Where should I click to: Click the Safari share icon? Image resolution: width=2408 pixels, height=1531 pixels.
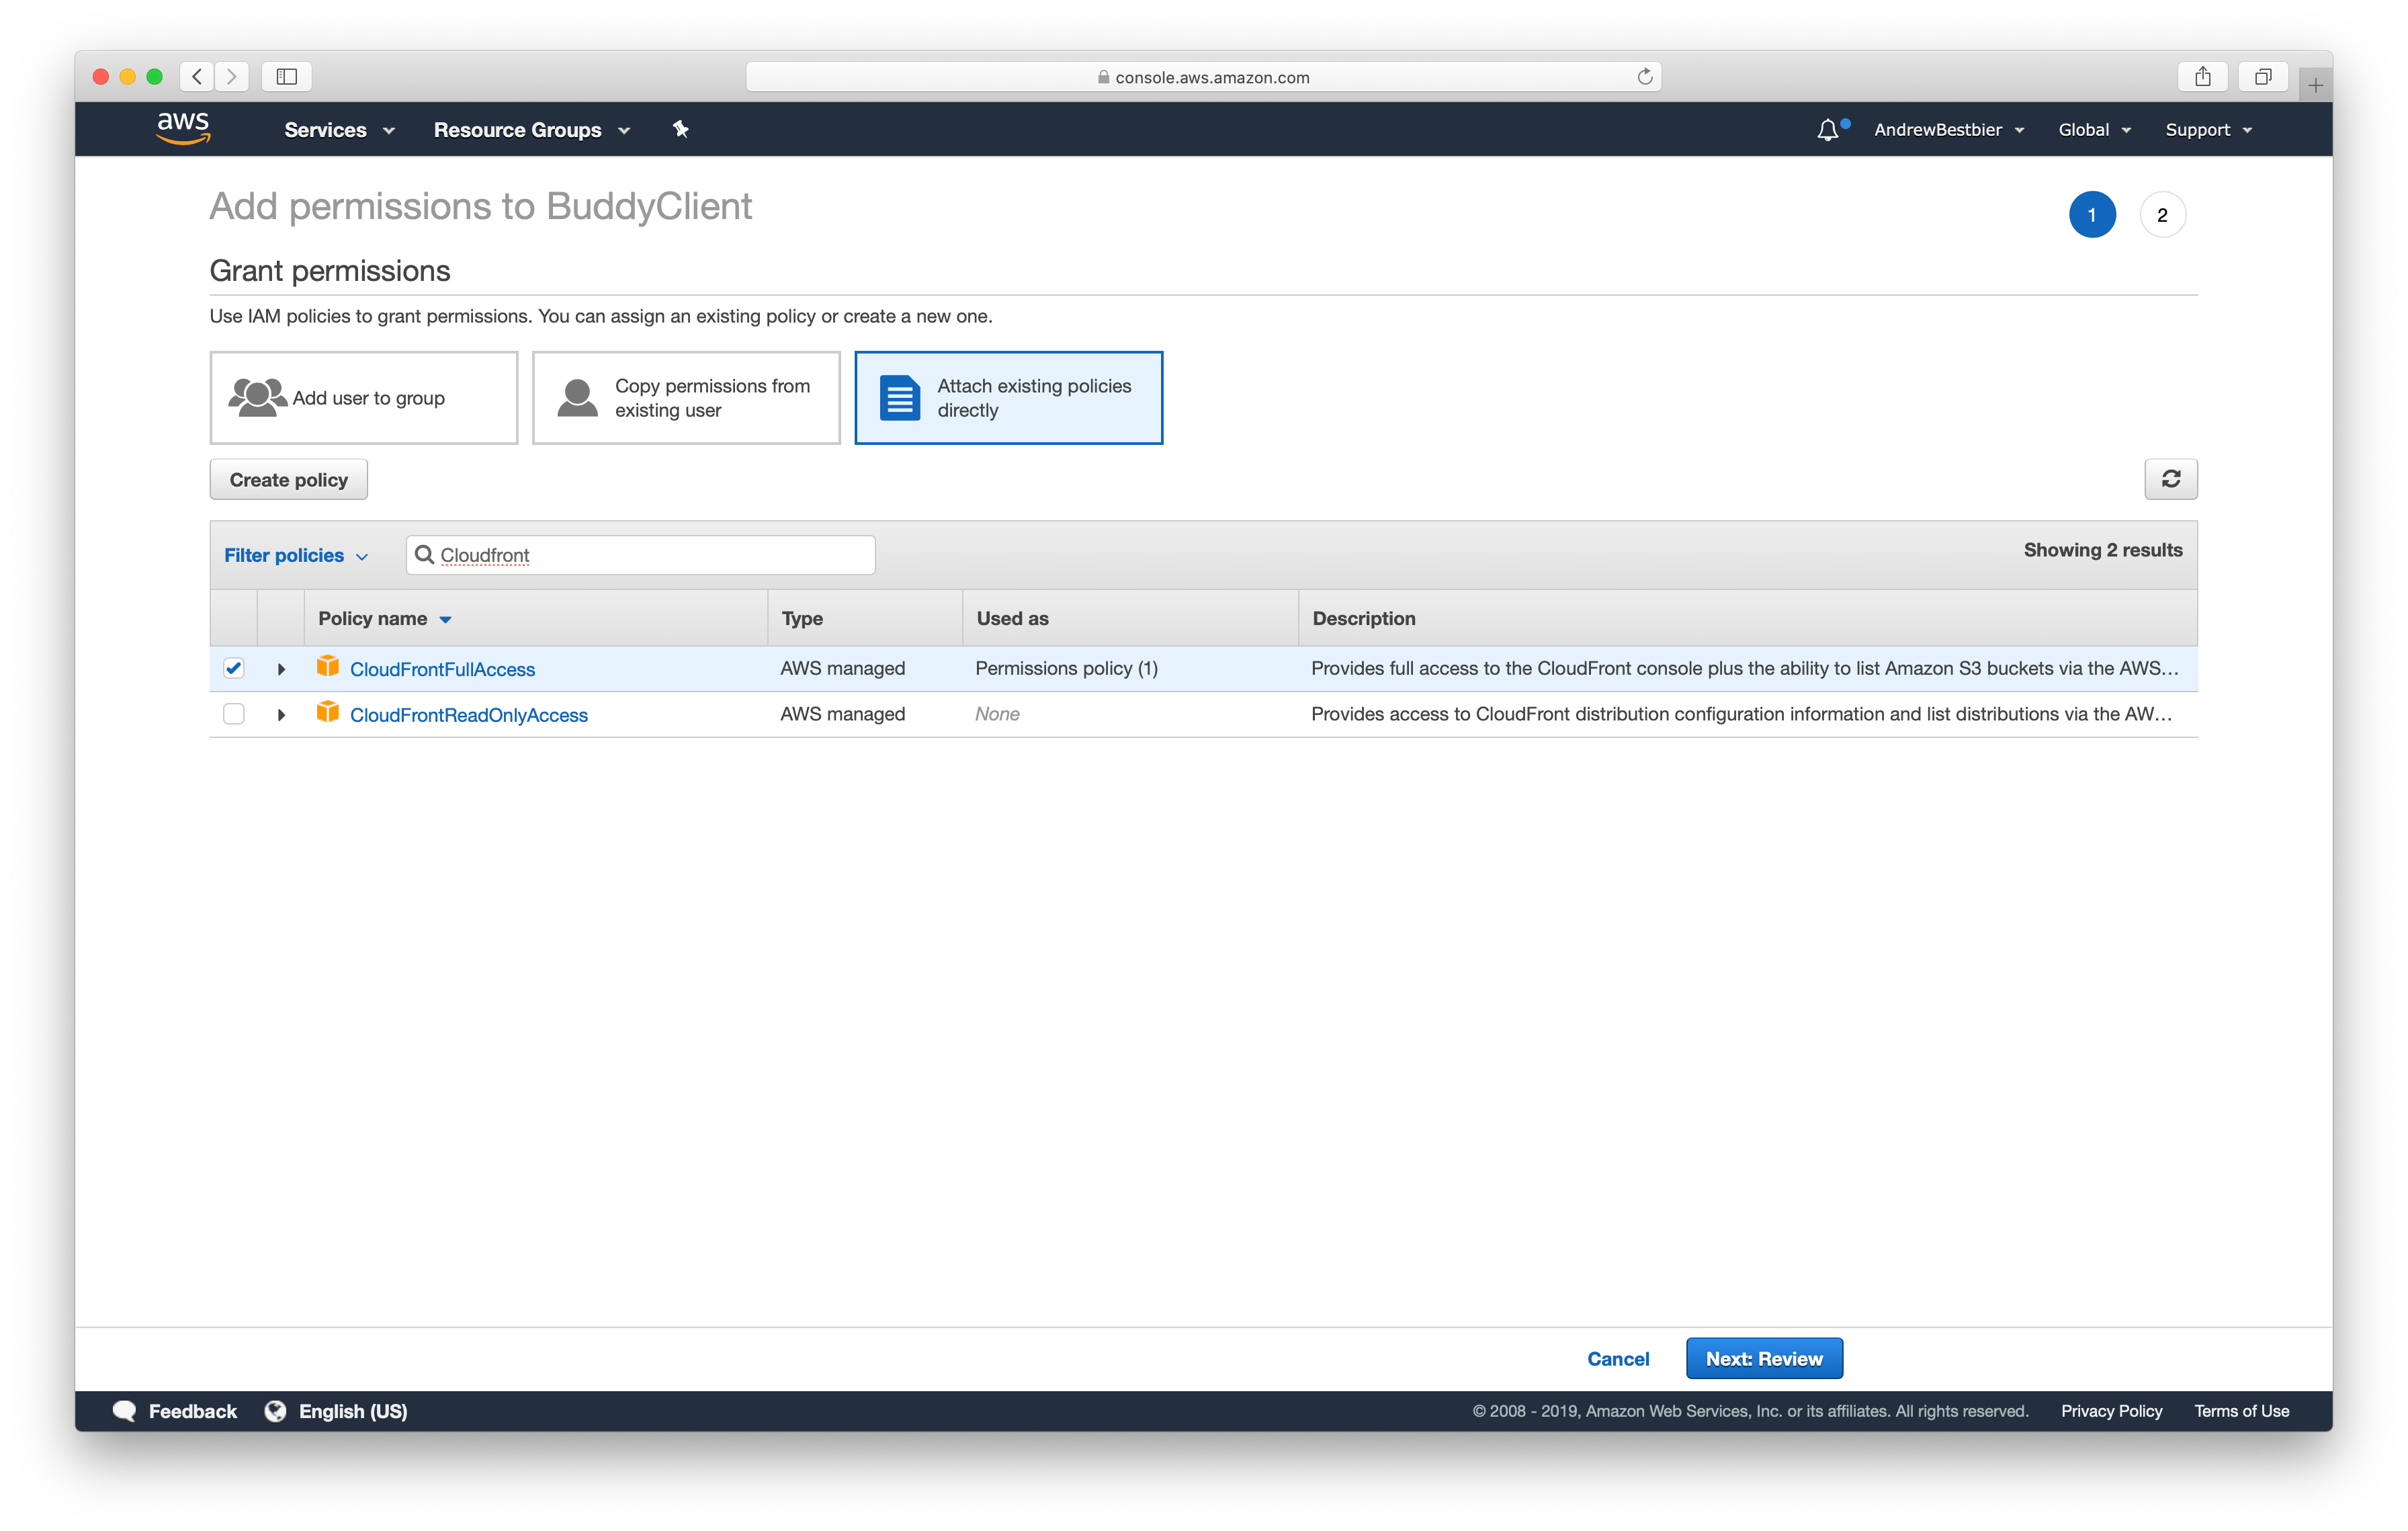(x=2203, y=77)
